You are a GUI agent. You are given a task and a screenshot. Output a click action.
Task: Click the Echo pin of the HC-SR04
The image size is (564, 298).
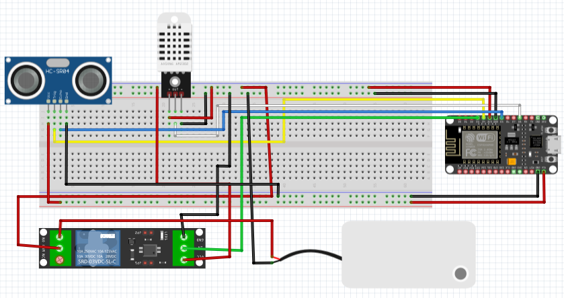tap(61, 102)
